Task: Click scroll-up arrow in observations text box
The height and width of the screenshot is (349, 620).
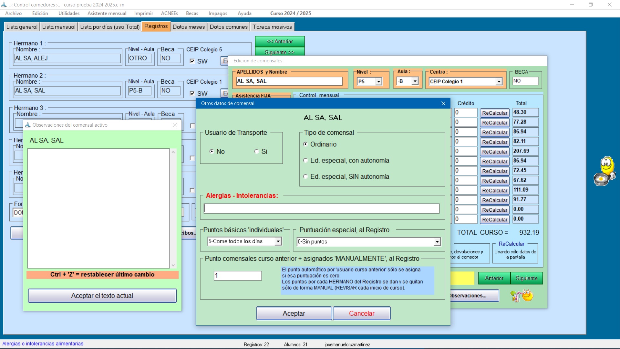Action: pos(173,152)
